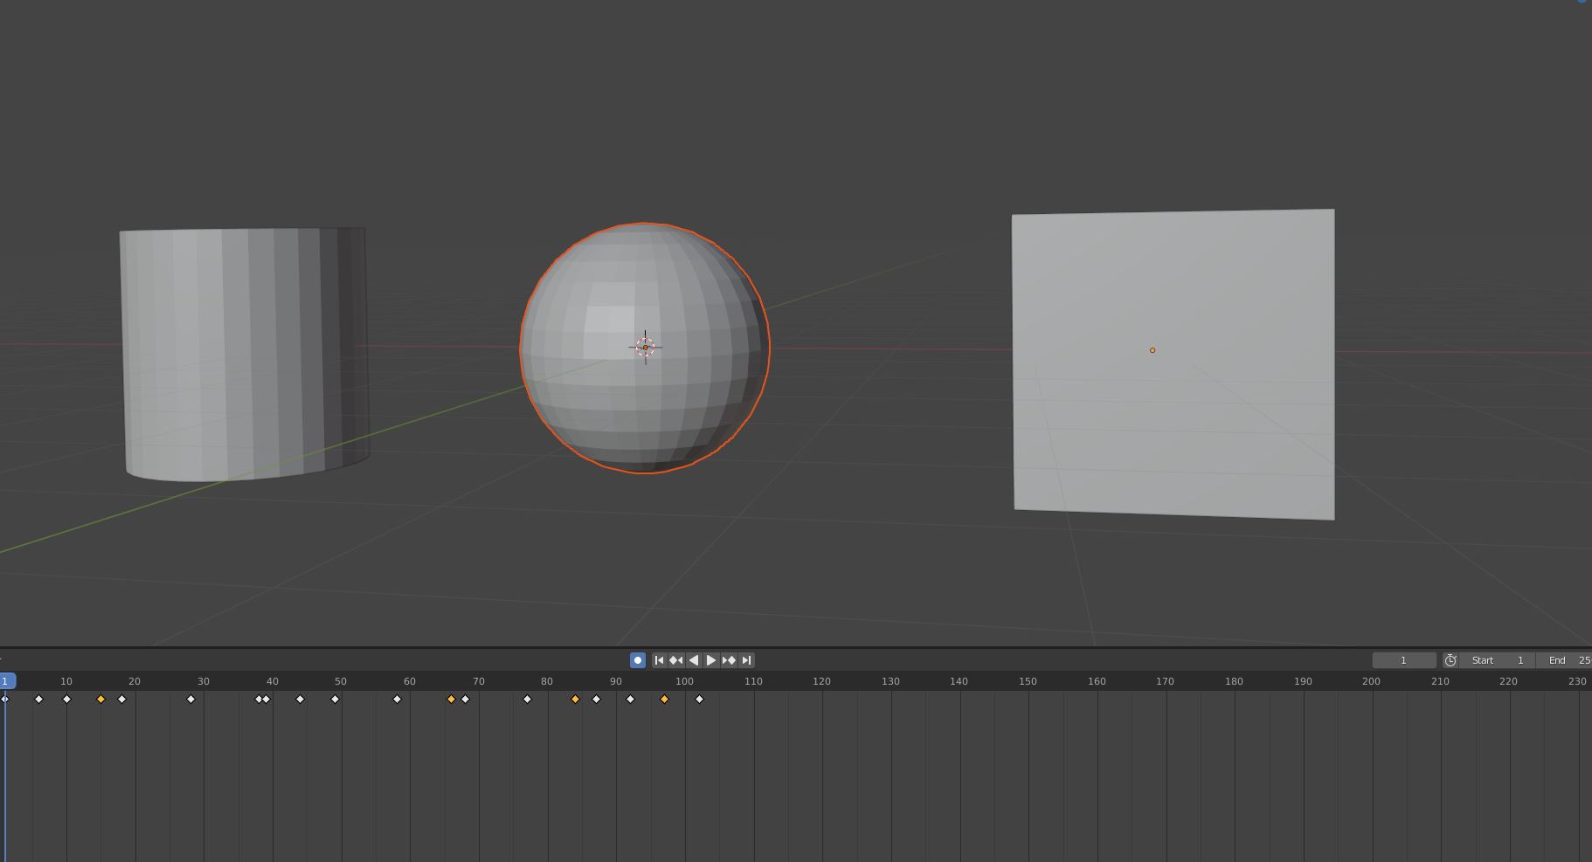This screenshot has width=1592, height=862.
Task: Select the white keyframe at frame 6
Action: pos(38,700)
